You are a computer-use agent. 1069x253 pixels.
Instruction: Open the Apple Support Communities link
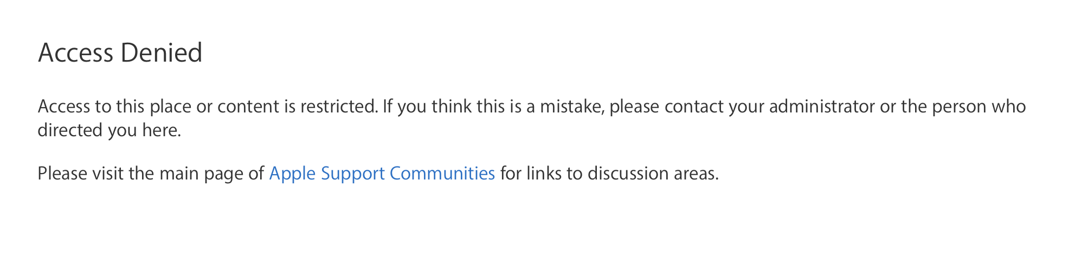coord(382,174)
